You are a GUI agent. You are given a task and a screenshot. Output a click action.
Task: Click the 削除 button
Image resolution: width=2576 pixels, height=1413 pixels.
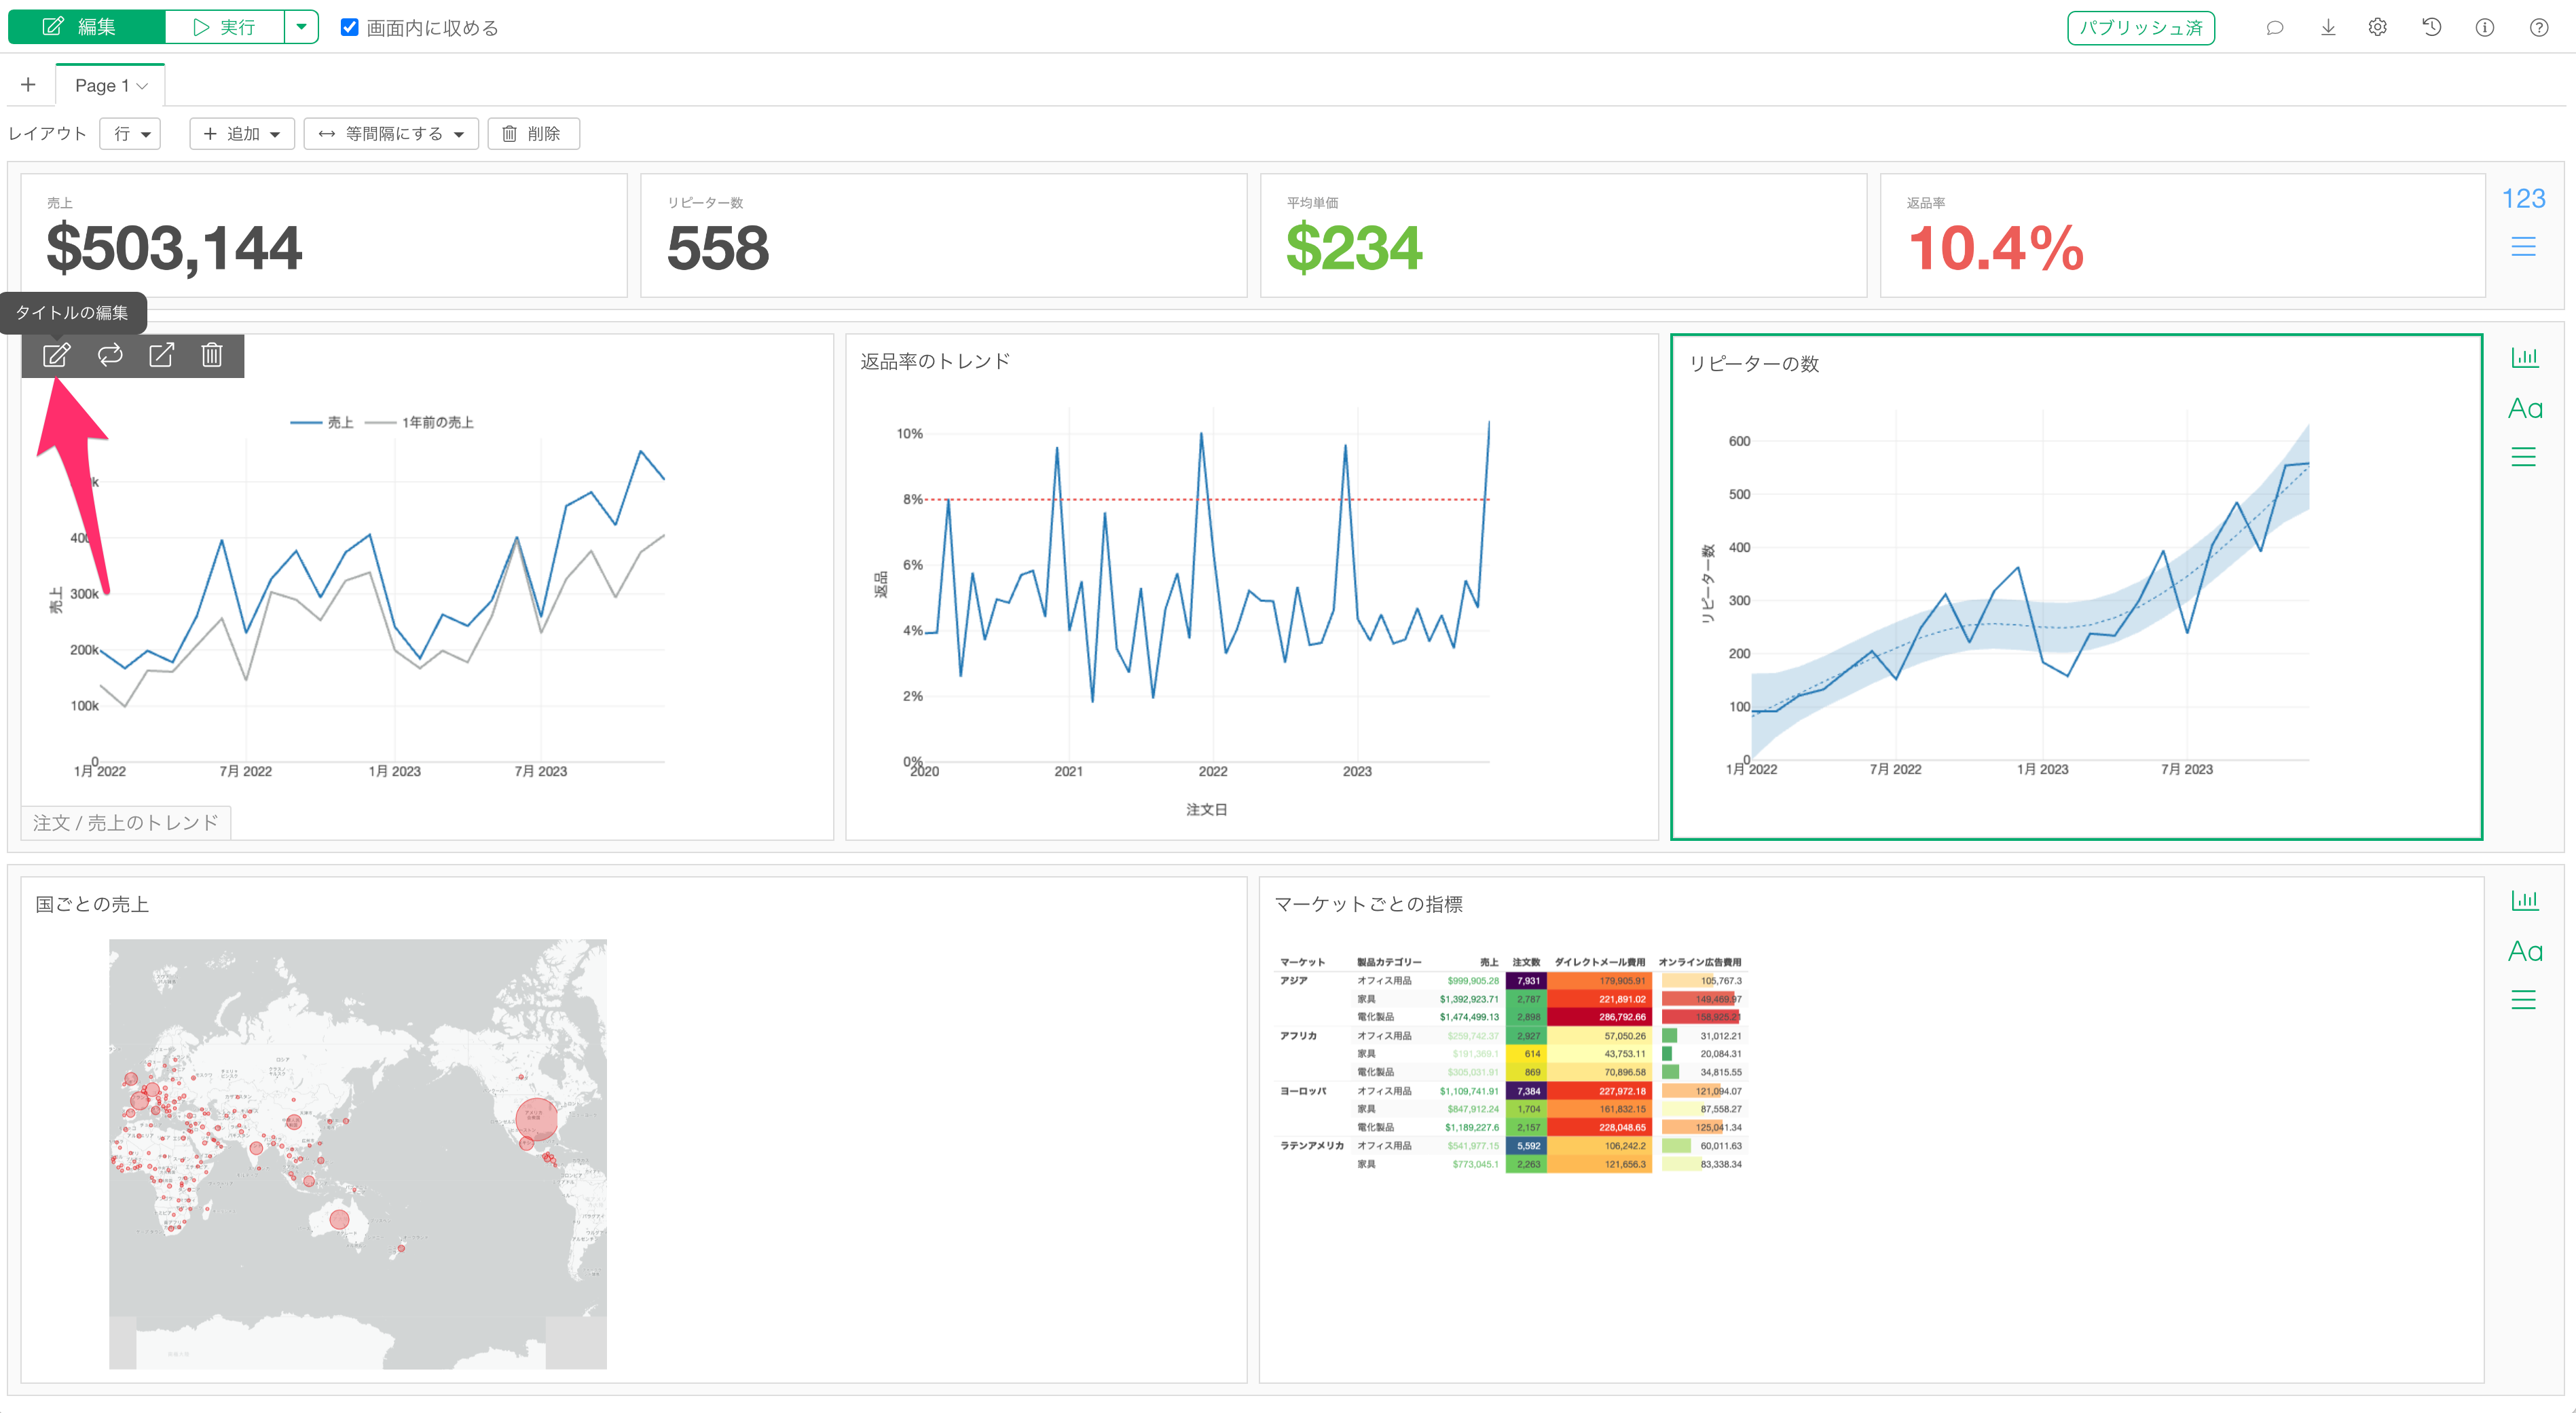coord(533,133)
